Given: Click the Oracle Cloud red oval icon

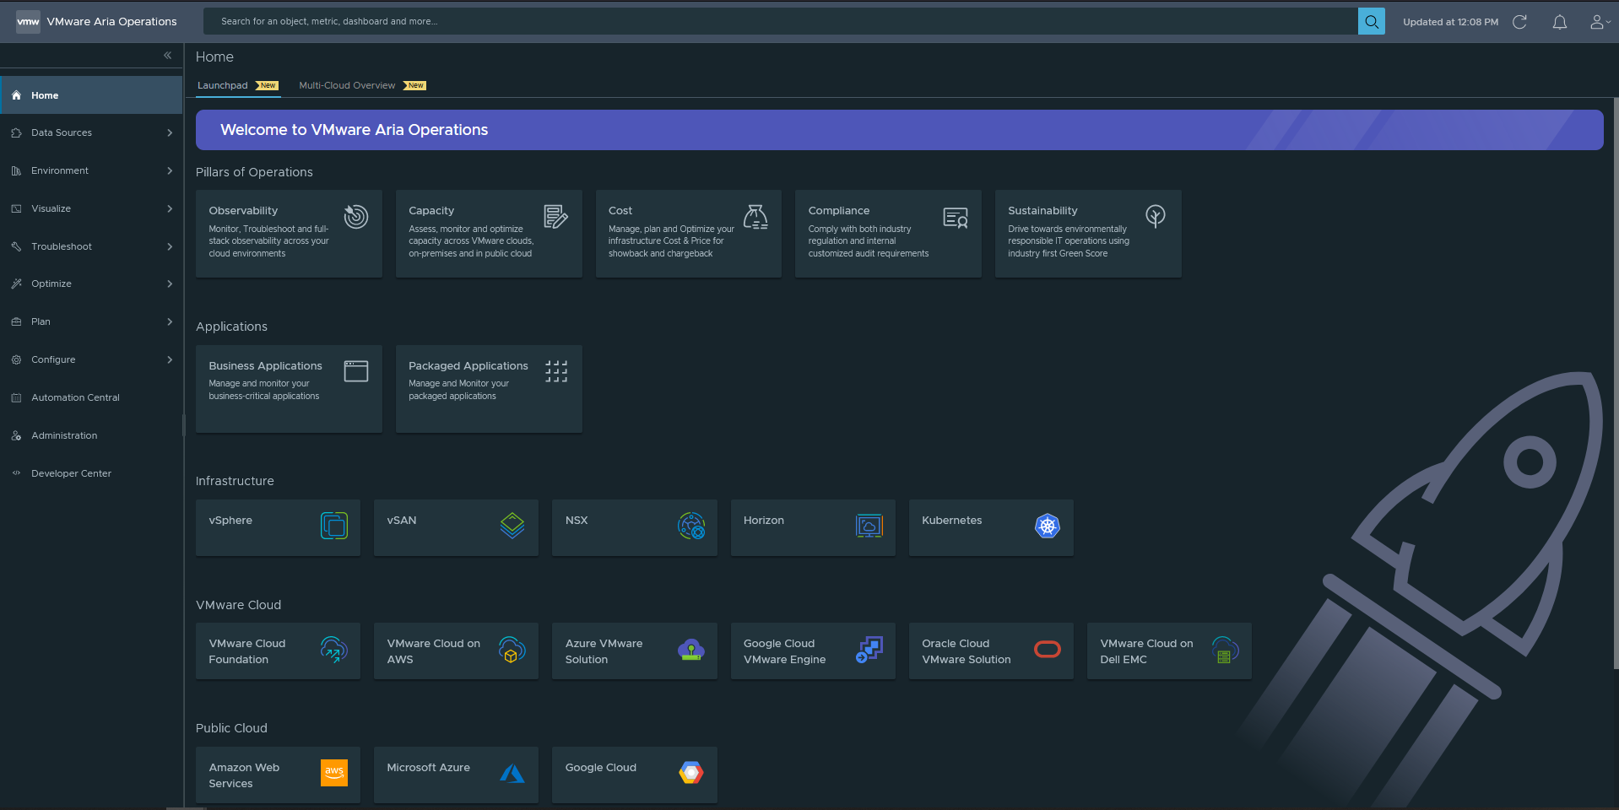Looking at the screenshot, I should coord(1048,649).
